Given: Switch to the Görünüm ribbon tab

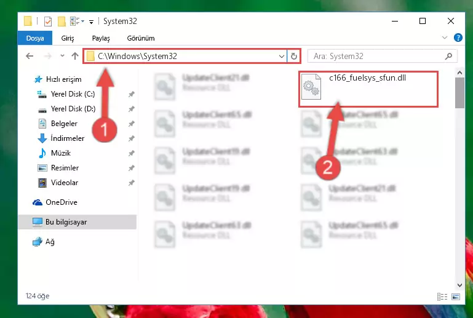Looking at the screenshot, I should tap(141, 38).
